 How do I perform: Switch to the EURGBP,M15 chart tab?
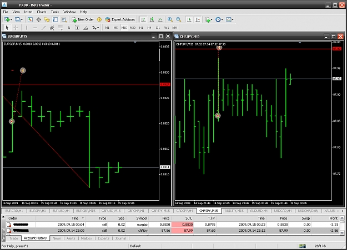click(86, 211)
